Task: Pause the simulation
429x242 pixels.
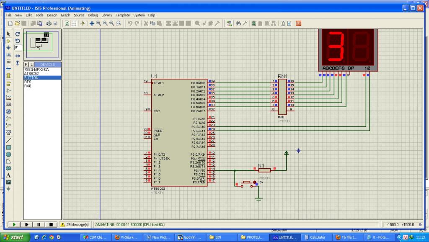Action: click(x=38, y=224)
